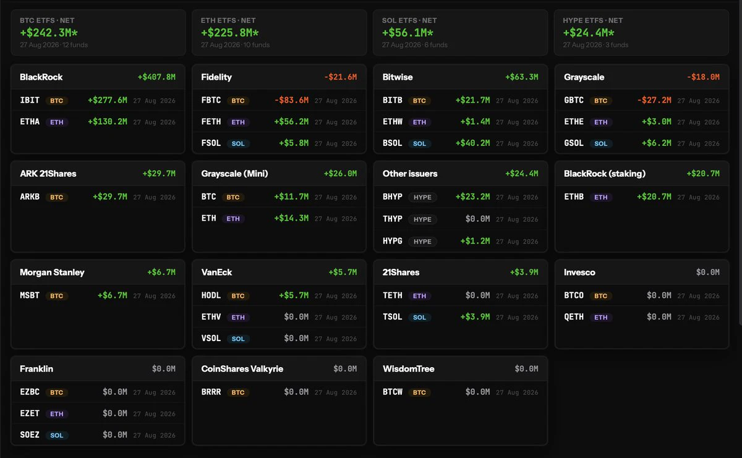This screenshot has height=458, width=742.
Task: Select the ETHV ticker
Action: [211, 316]
